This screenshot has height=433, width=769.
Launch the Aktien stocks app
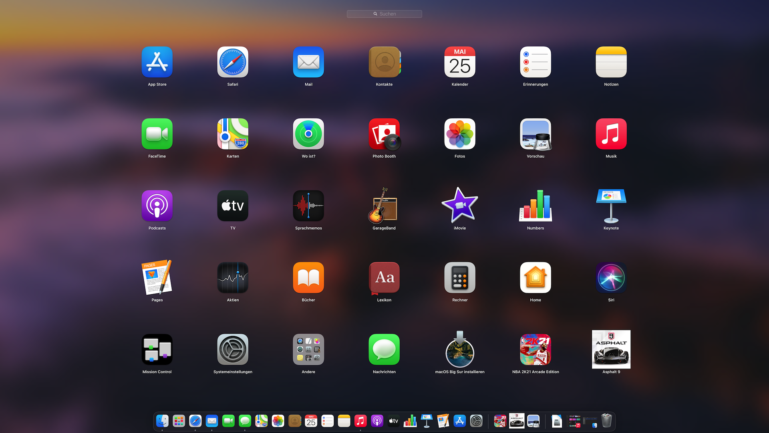[232, 278]
